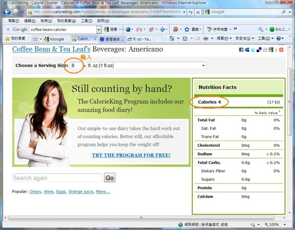
Task: Click the browser Forward arrow button
Action: tap(15, 12)
